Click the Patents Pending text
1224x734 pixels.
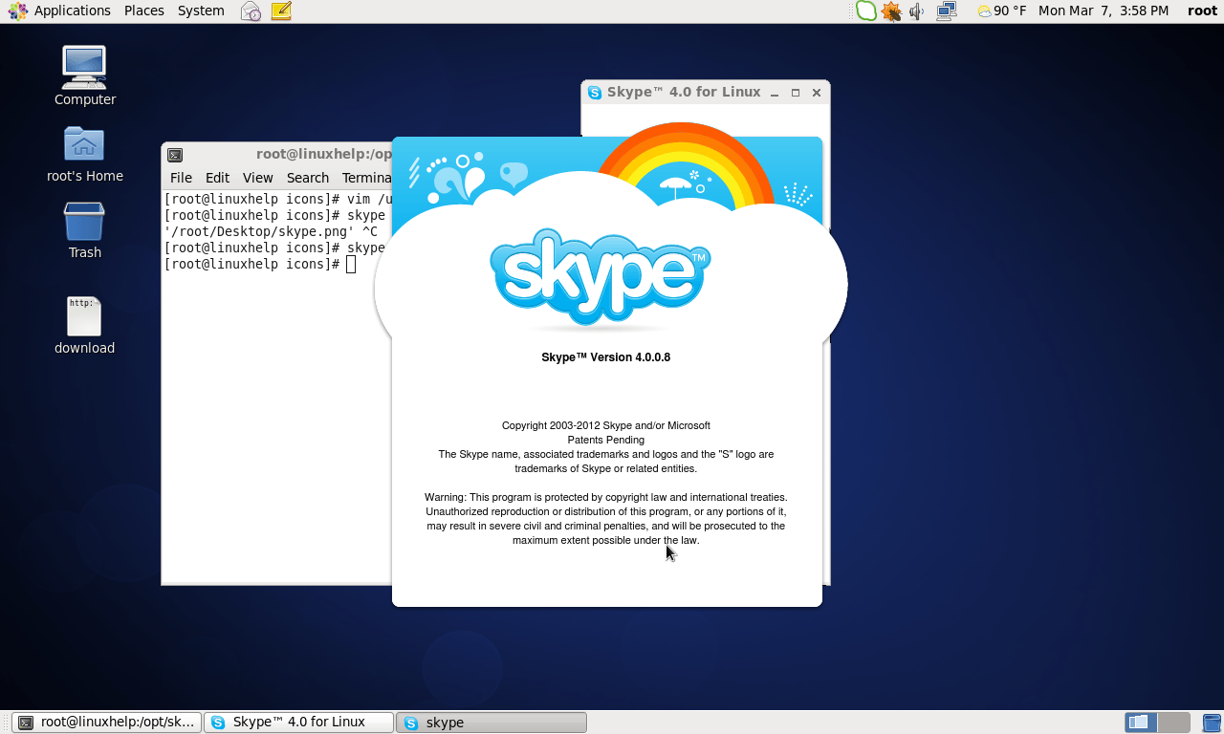(606, 440)
